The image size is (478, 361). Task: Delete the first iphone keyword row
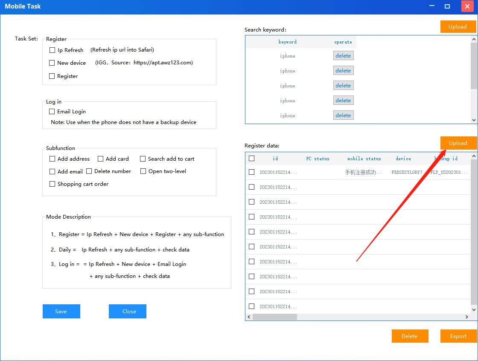(x=343, y=56)
